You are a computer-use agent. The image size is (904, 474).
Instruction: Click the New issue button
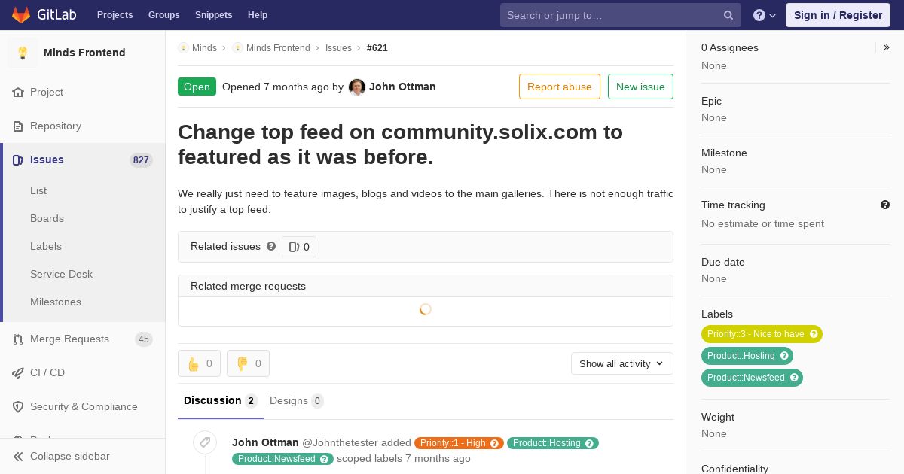(640, 87)
